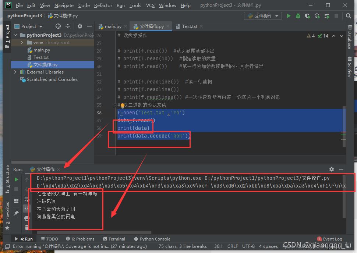
Task: Open the 文件操作 run configuration dropdown
Action: pyautogui.click(x=263, y=16)
